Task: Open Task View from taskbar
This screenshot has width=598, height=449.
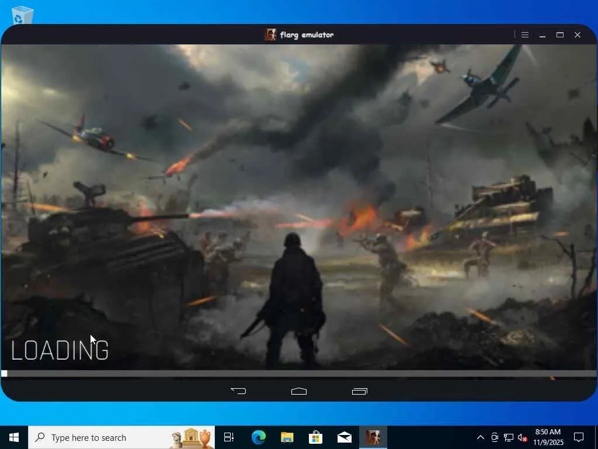Action: [229, 437]
